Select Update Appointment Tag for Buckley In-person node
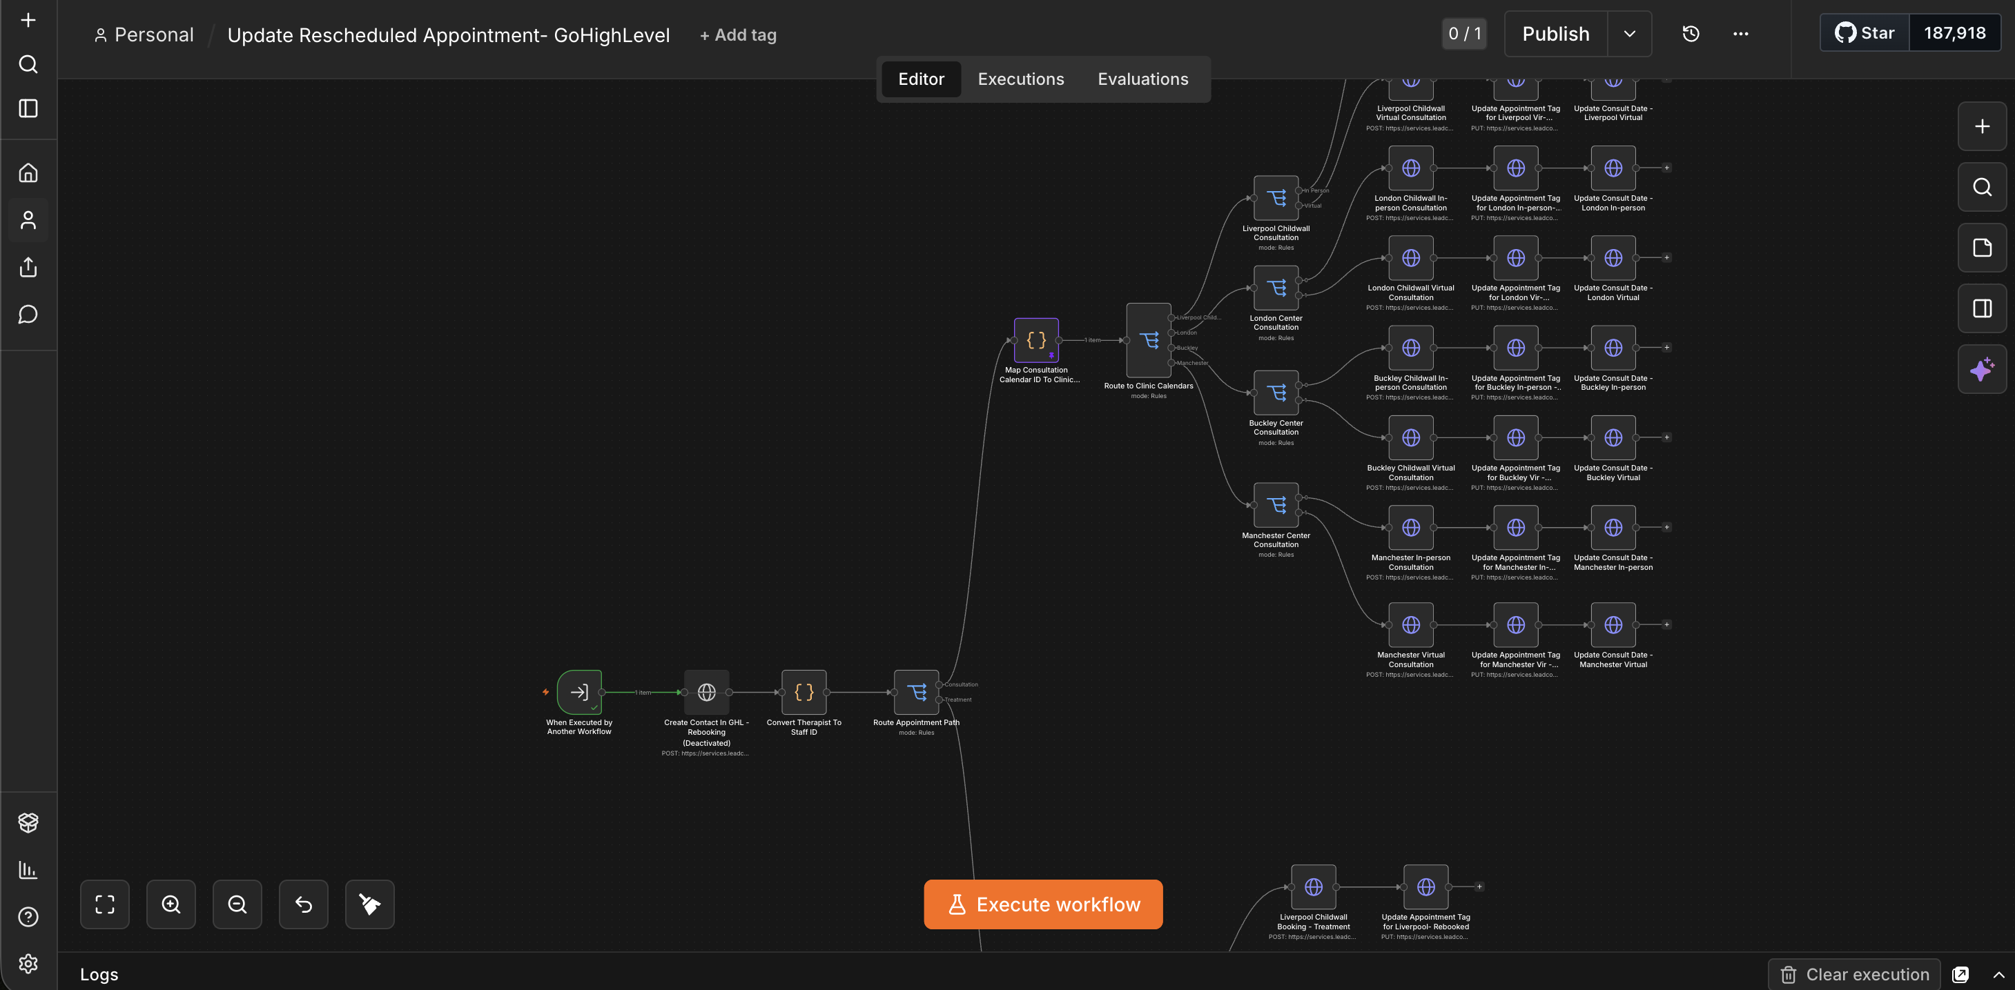The height and width of the screenshot is (990, 2015). [x=1516, y=348]
